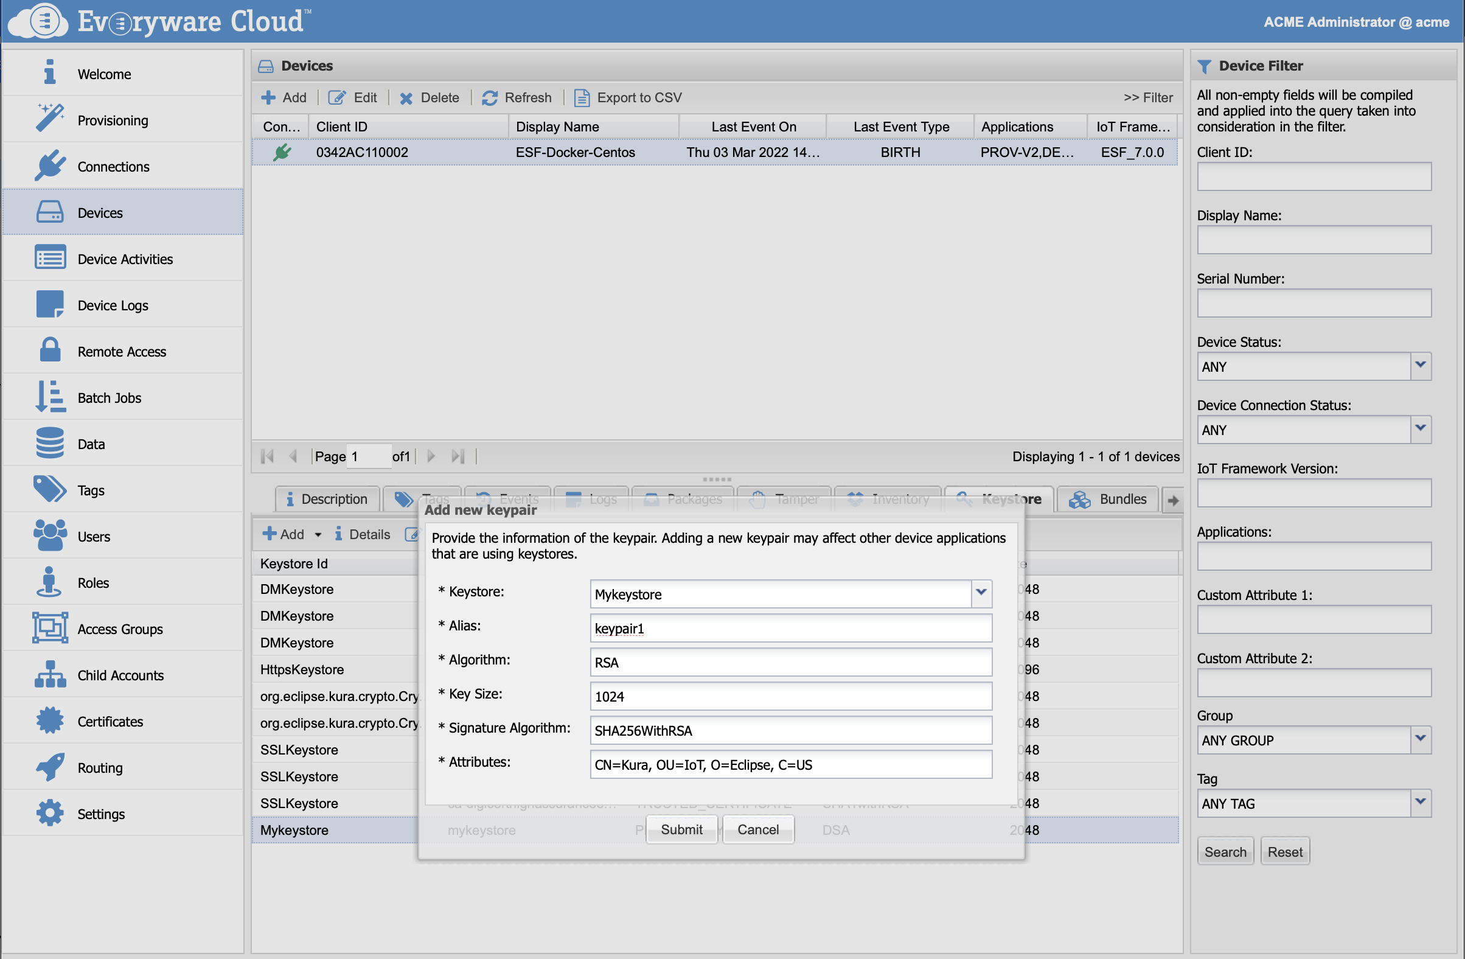Switch to the Inventory tab
Image resolution: width=1465 pixels, height=959 pixels.
coord(888,498)
